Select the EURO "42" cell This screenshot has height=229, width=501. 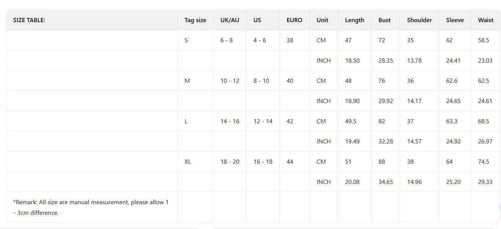[x=290, y=121]
